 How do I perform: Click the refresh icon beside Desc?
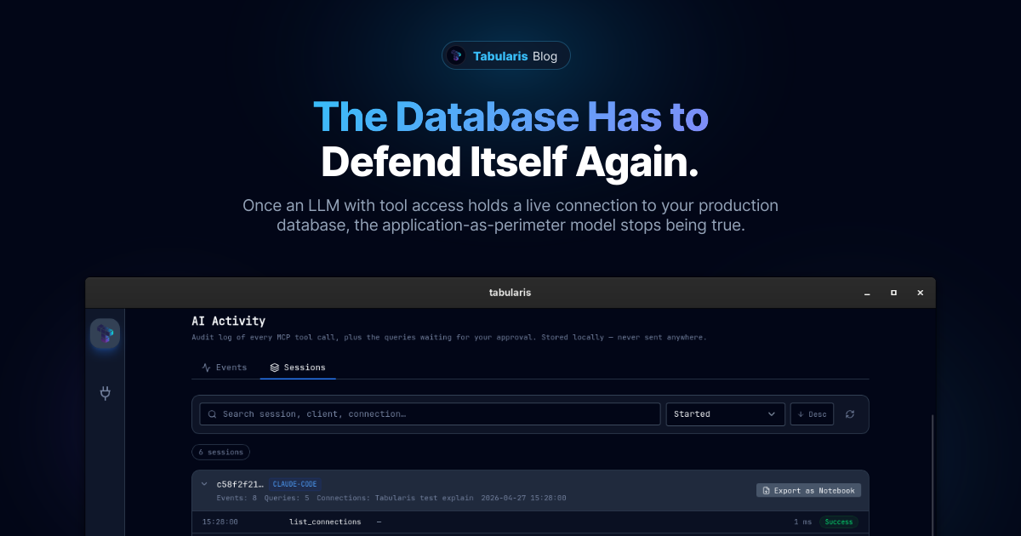(850, 414)
